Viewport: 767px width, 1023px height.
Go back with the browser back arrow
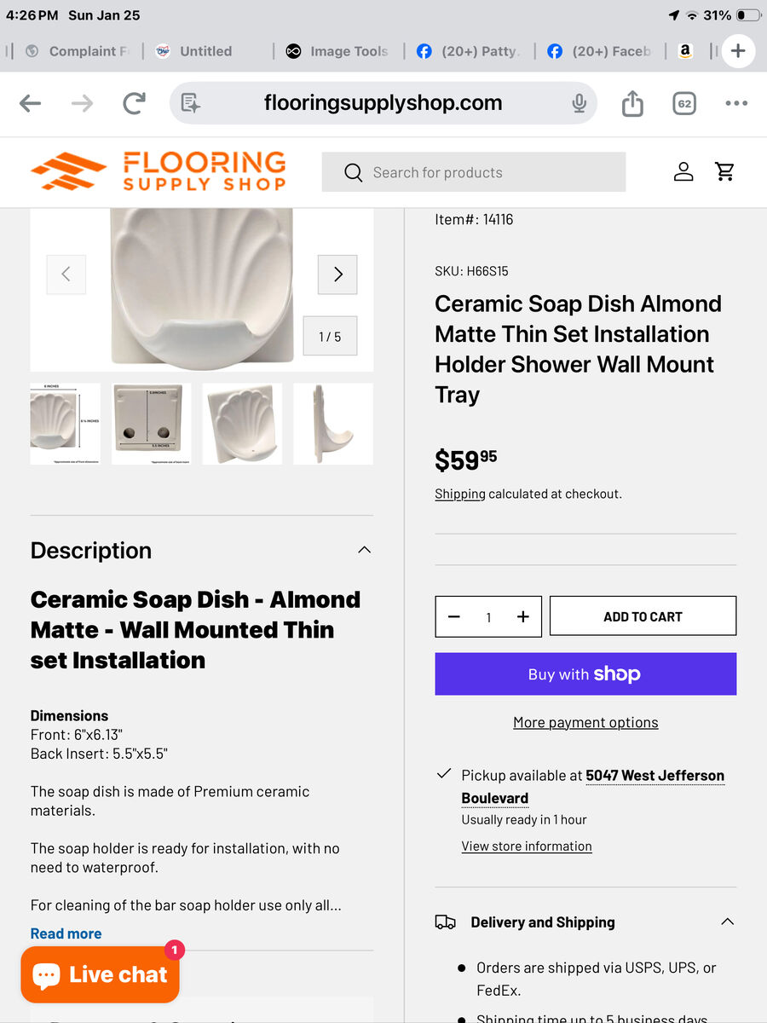[x=31, y=104]
